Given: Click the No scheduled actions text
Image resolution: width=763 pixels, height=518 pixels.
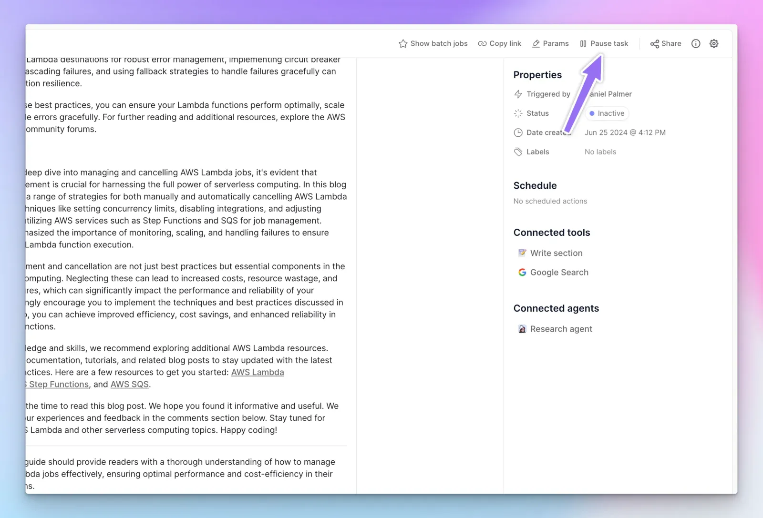Looking at the screenshot, I should 550,201.
